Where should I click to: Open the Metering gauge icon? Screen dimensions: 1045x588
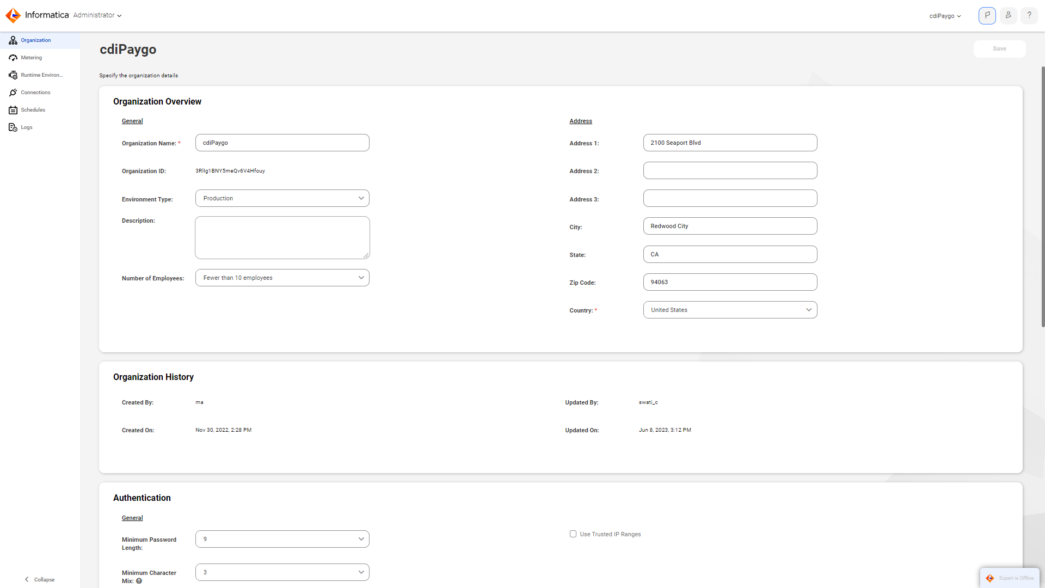coord(13,58)
